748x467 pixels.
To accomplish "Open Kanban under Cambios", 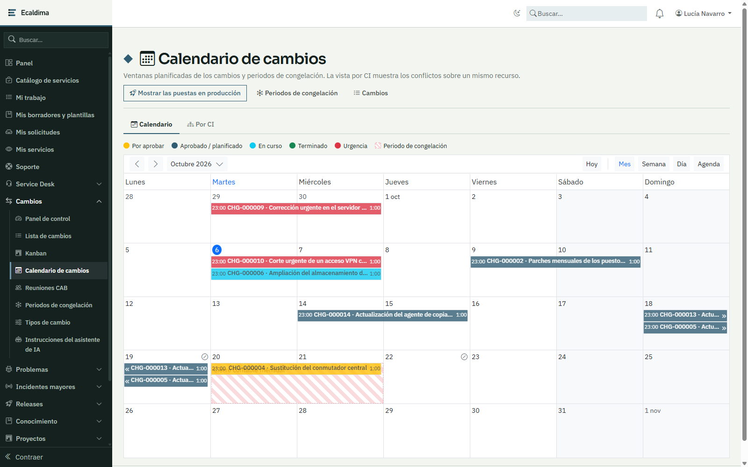I will pos(59,253).
